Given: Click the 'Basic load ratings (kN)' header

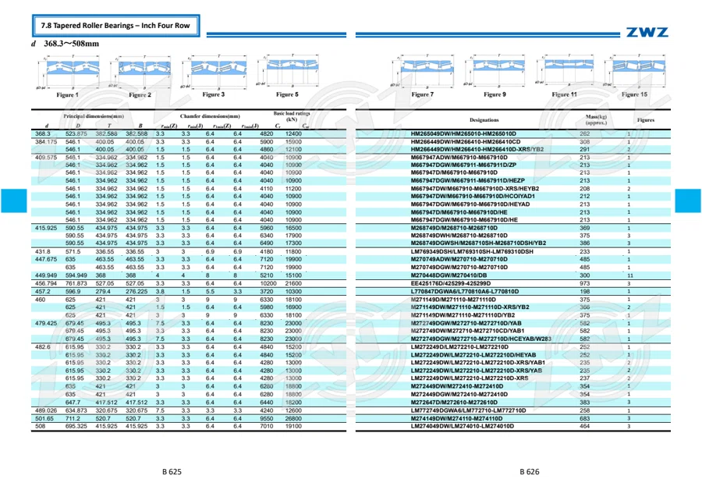Looking at the screenshot, I should tap(292, 116).
